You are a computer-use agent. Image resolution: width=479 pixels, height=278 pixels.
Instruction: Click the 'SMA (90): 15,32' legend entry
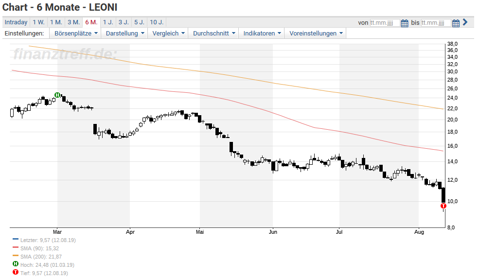[39, 248]
